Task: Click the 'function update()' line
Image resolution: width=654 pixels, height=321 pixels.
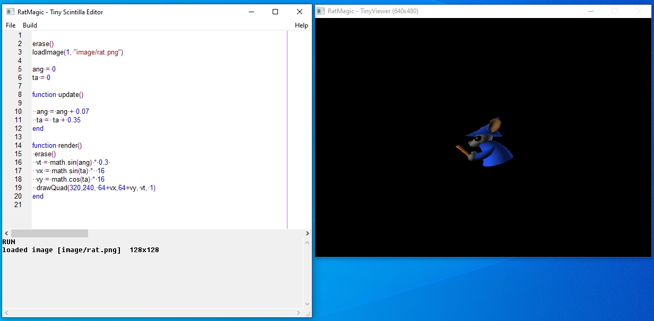Action: pos(58,94)
